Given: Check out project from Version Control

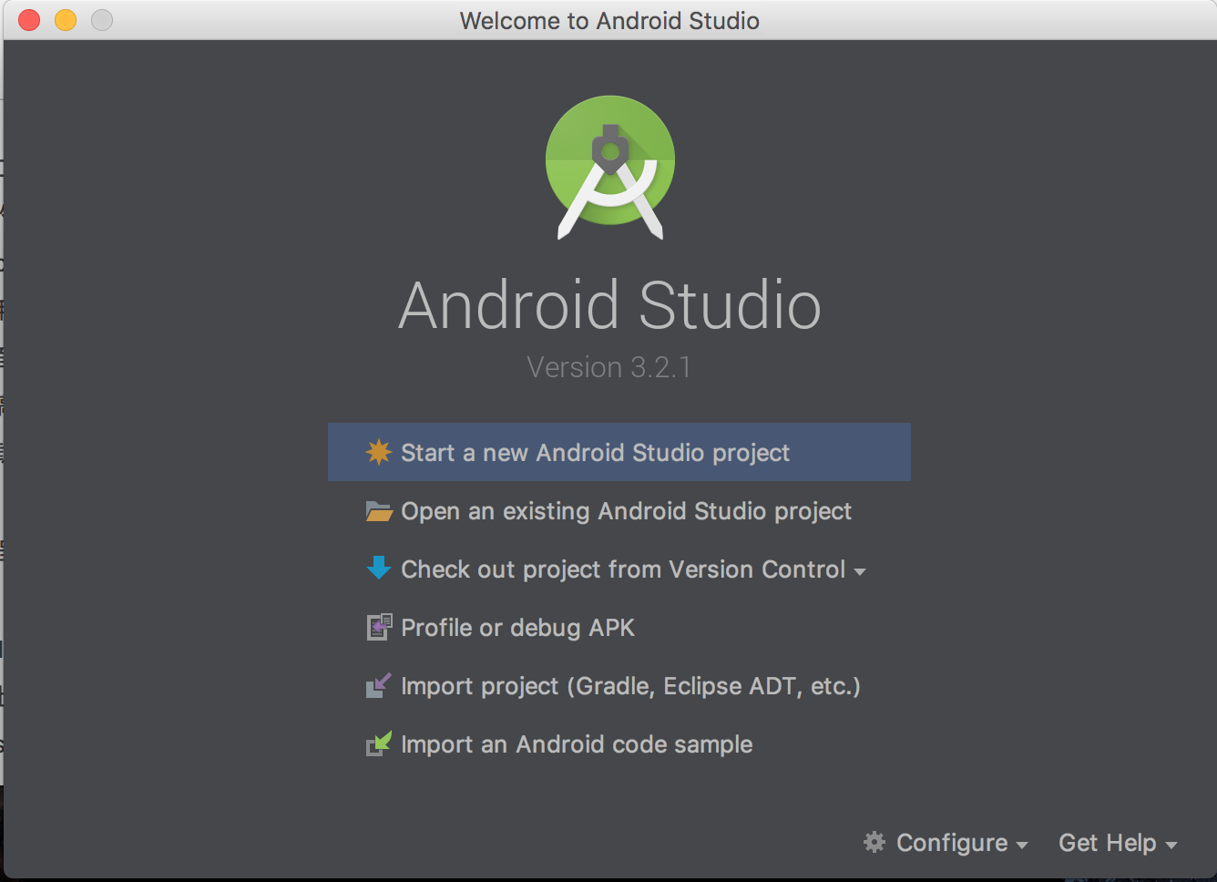Looking at the screenshot, I should (x=619, y=569).
